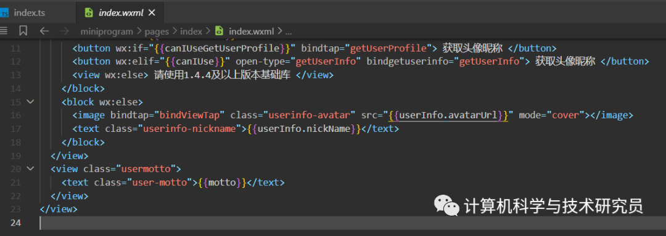The width and height of the screenshot is (666, 236).
Task: Open miniprogram breadcrumb folder
Action: tap(107, 31)
